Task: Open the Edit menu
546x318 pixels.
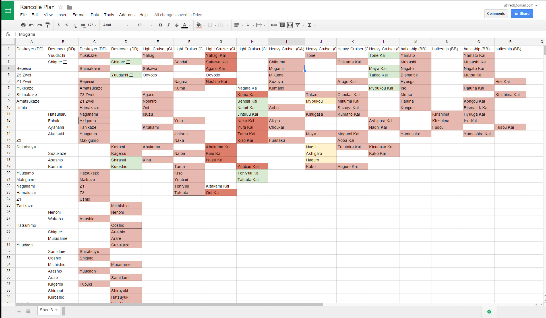Action: [35, 15]
